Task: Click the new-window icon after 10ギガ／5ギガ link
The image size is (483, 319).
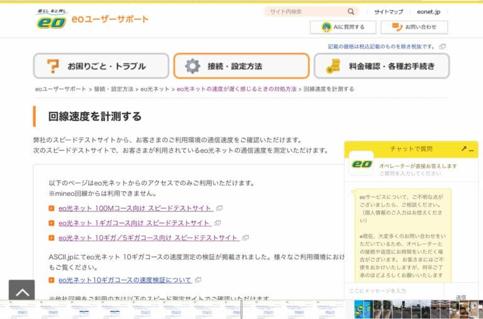Action: (x=245, y=238)
